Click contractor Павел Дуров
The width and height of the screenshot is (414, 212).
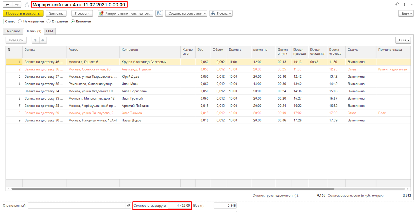pyautogui.click(x=131, y=121)
